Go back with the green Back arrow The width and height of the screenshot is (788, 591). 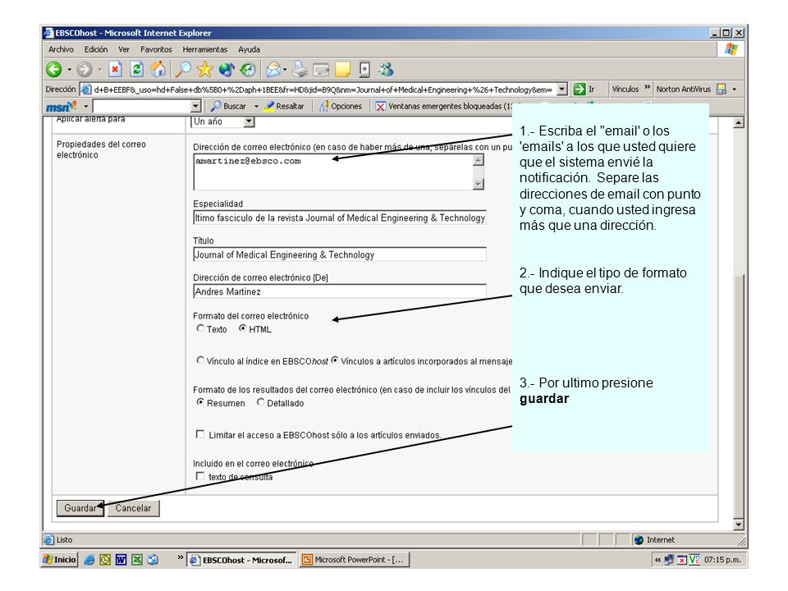point(54,69)
